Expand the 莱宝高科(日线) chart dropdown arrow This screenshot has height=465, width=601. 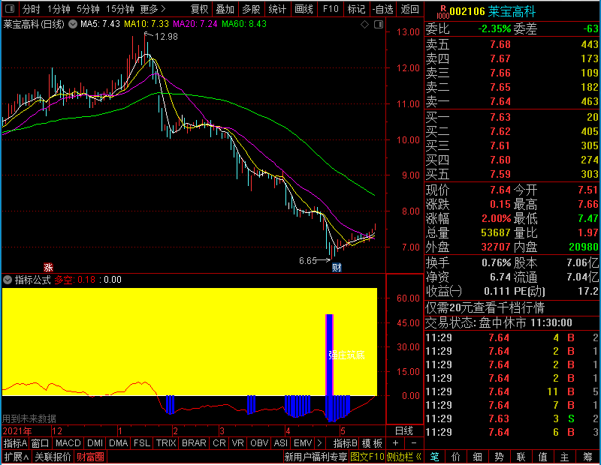(72, 24)
